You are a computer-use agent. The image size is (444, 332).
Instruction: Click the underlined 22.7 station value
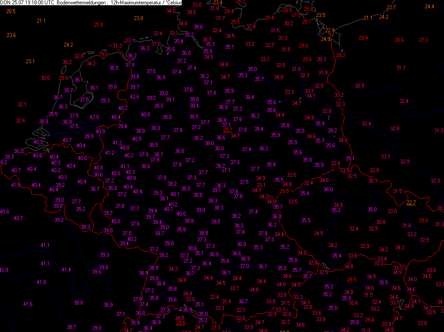tap(411, 203)
